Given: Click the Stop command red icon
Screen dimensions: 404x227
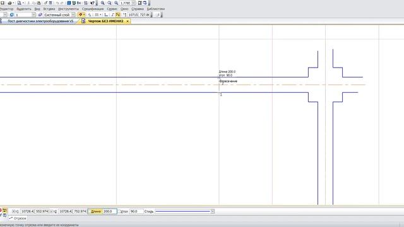Looking at the screenshot, I should coord(1,210).
